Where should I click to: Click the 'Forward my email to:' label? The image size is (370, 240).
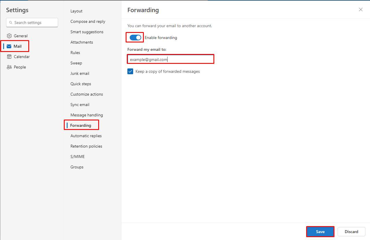[147, 49]
